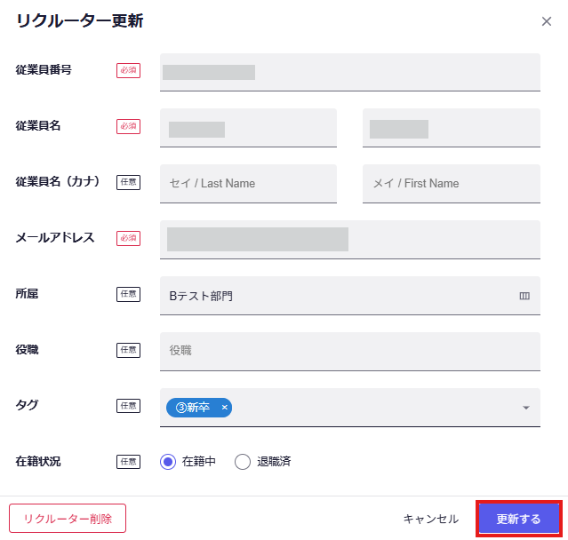This screenshot has height=540, width=568.
Task: Click the 従業員名 last name field
Action: coord(248,128)
